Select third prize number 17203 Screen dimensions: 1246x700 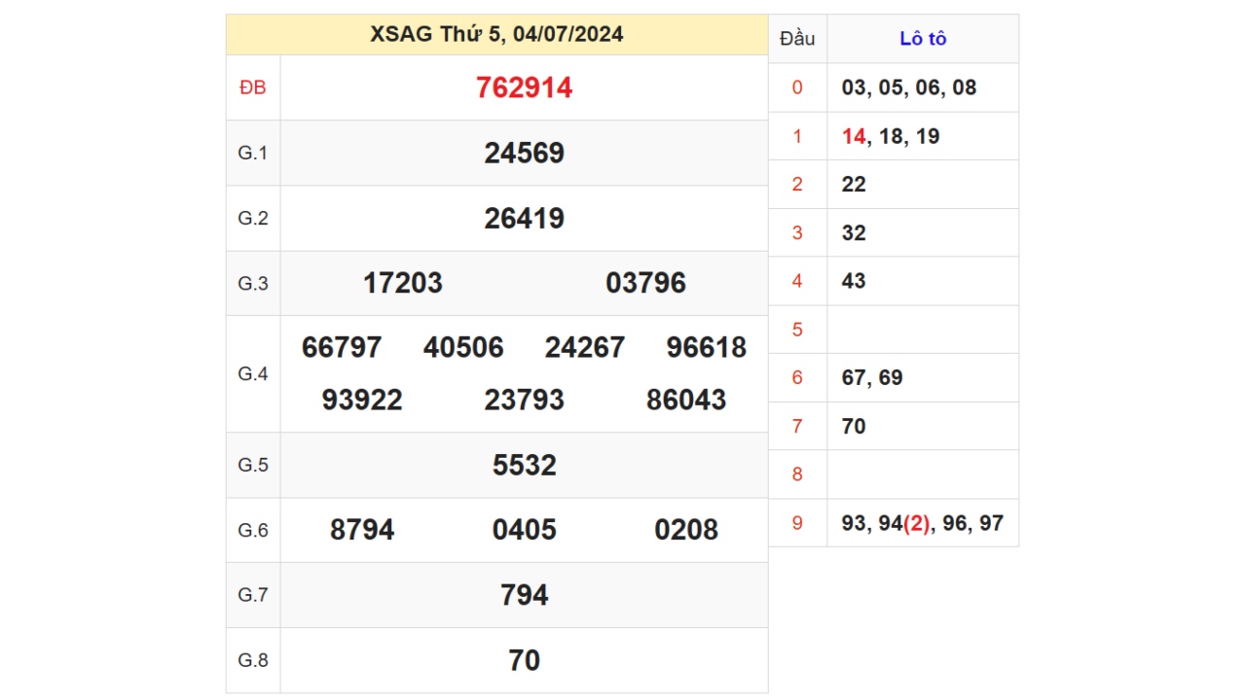point(403,283)
